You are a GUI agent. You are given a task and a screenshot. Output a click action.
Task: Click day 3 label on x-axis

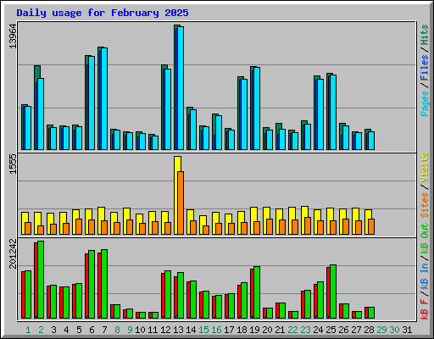tap(53, 330)
